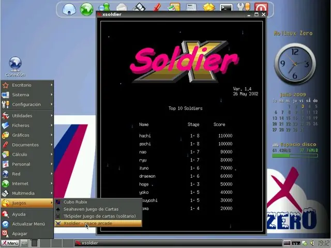
Task: Expand the Configuración submenu arrow
Action: click(51, 104)
